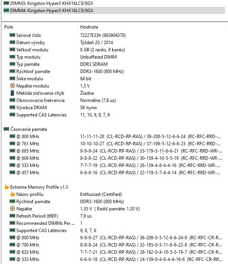Click the memory icon beside @ 700 MHz

click(12, 245)
